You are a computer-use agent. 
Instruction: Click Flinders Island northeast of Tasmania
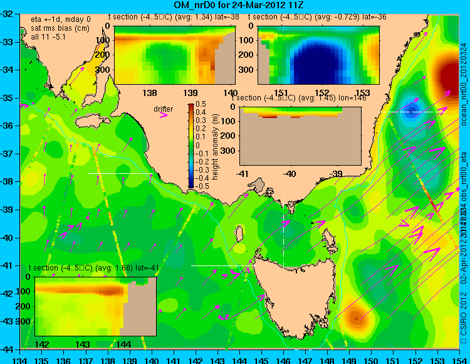329,237
